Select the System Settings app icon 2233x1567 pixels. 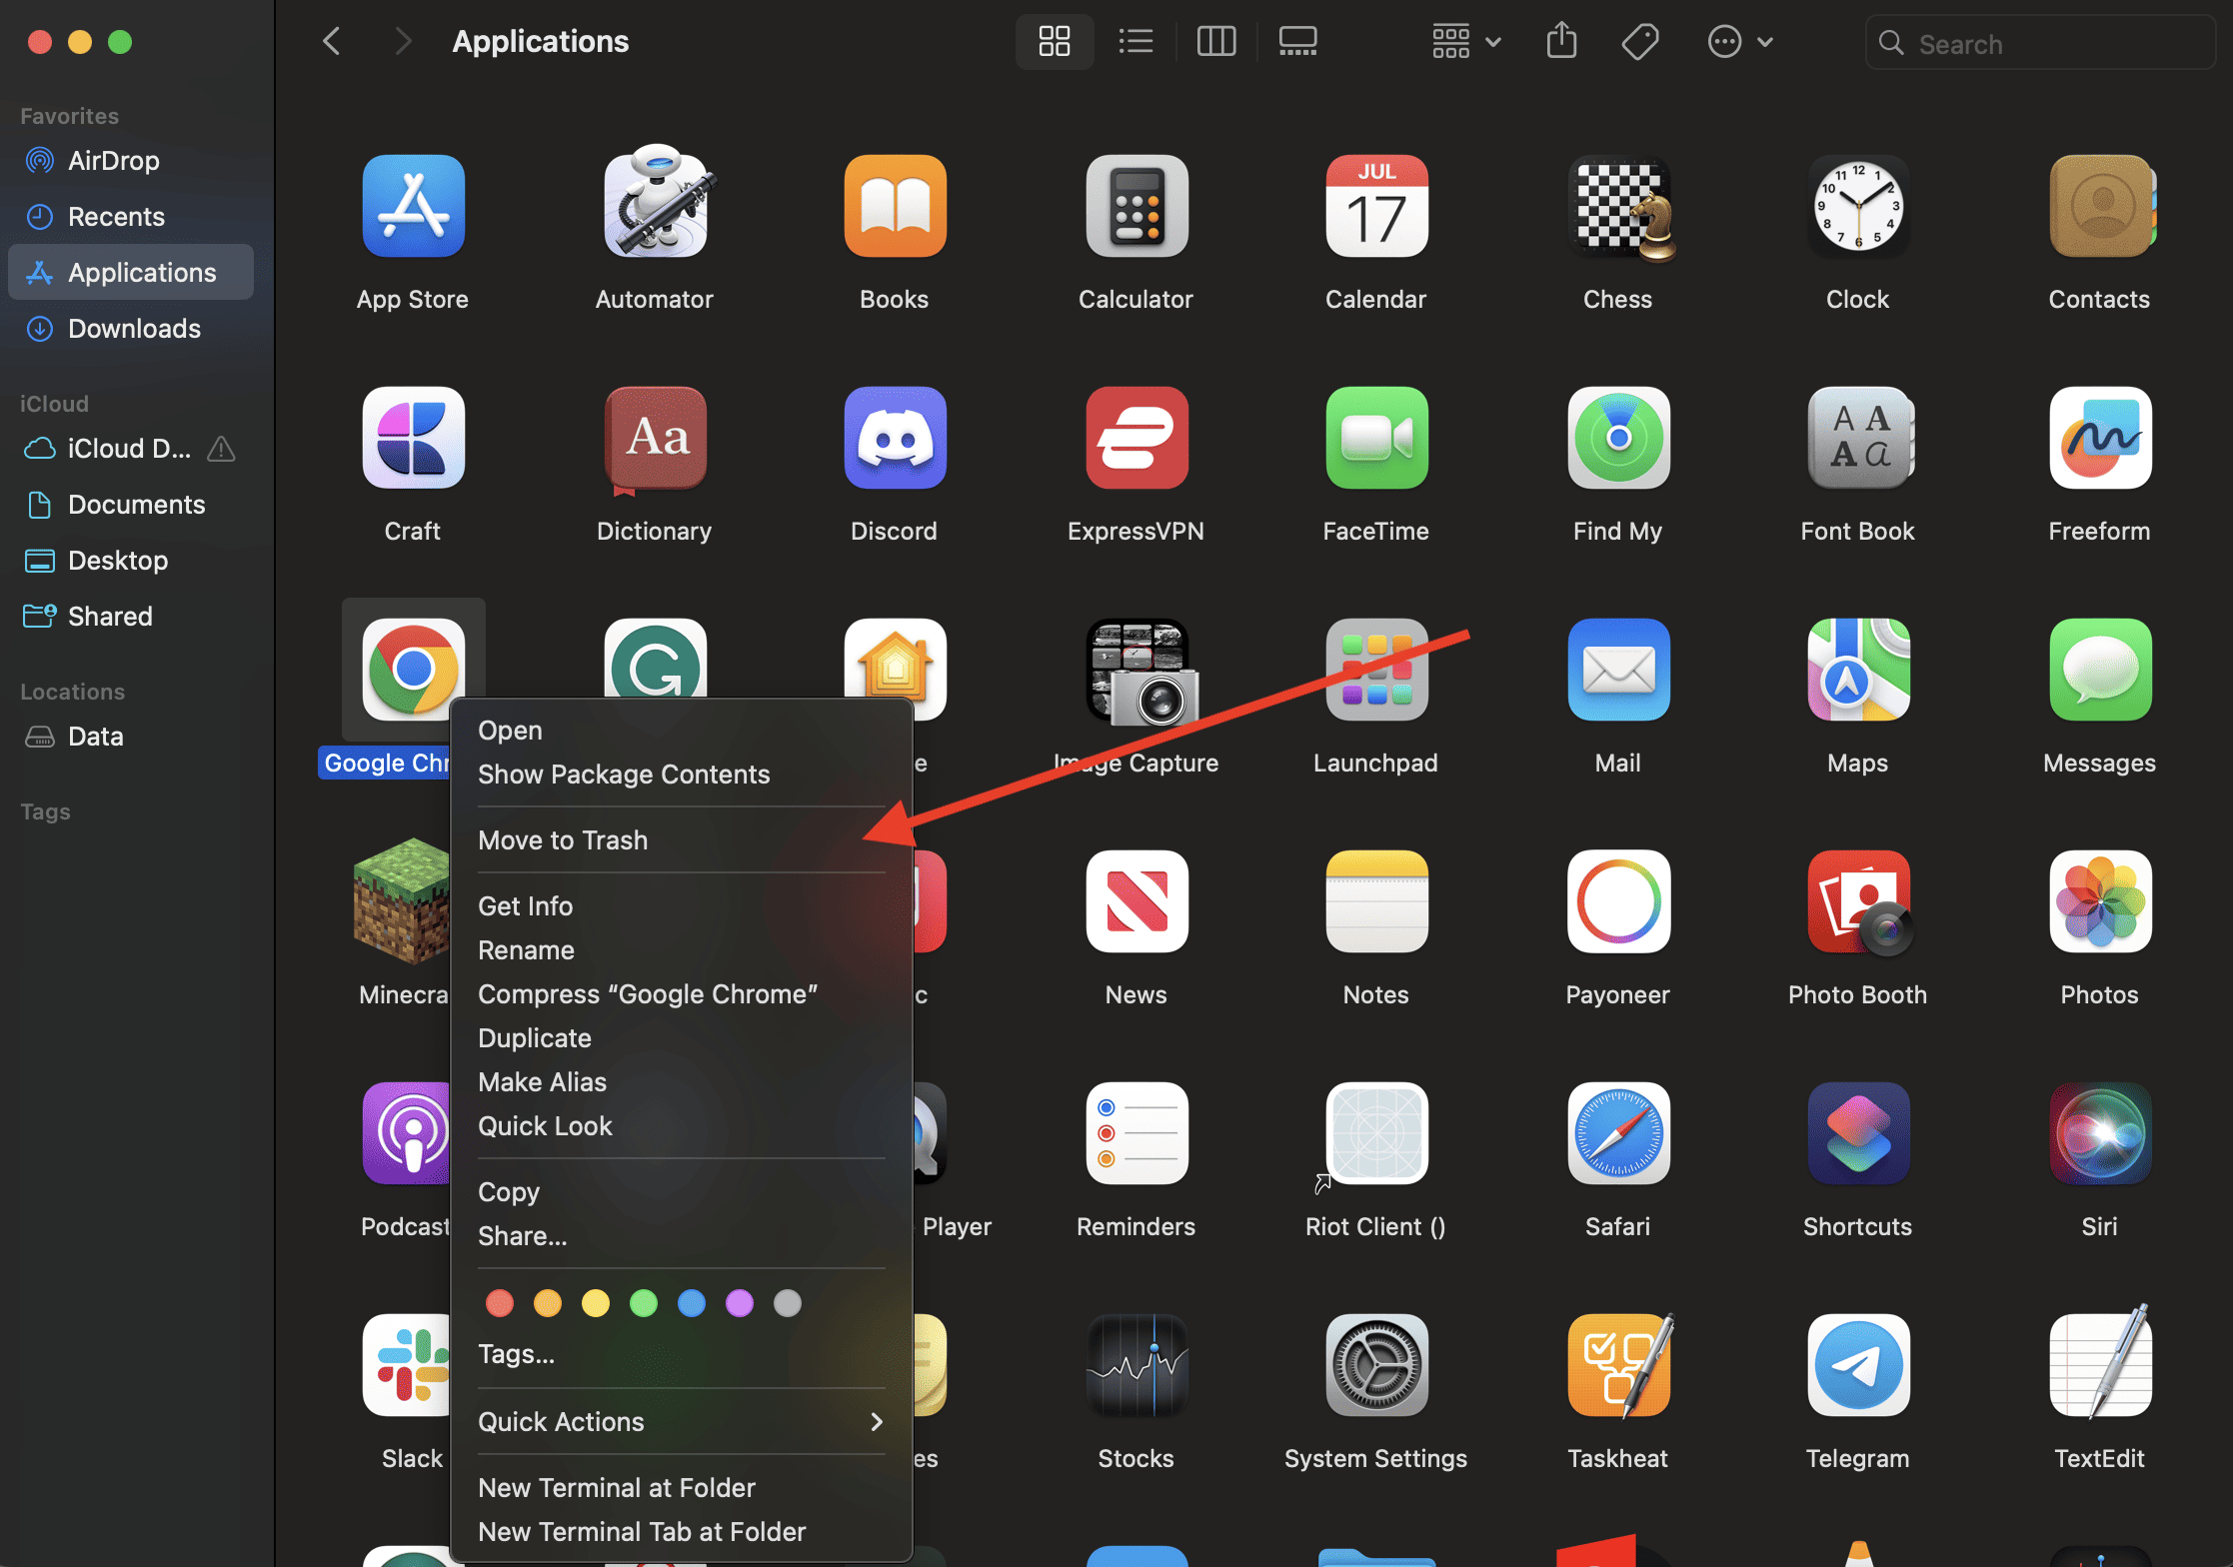point(1375,1365)
